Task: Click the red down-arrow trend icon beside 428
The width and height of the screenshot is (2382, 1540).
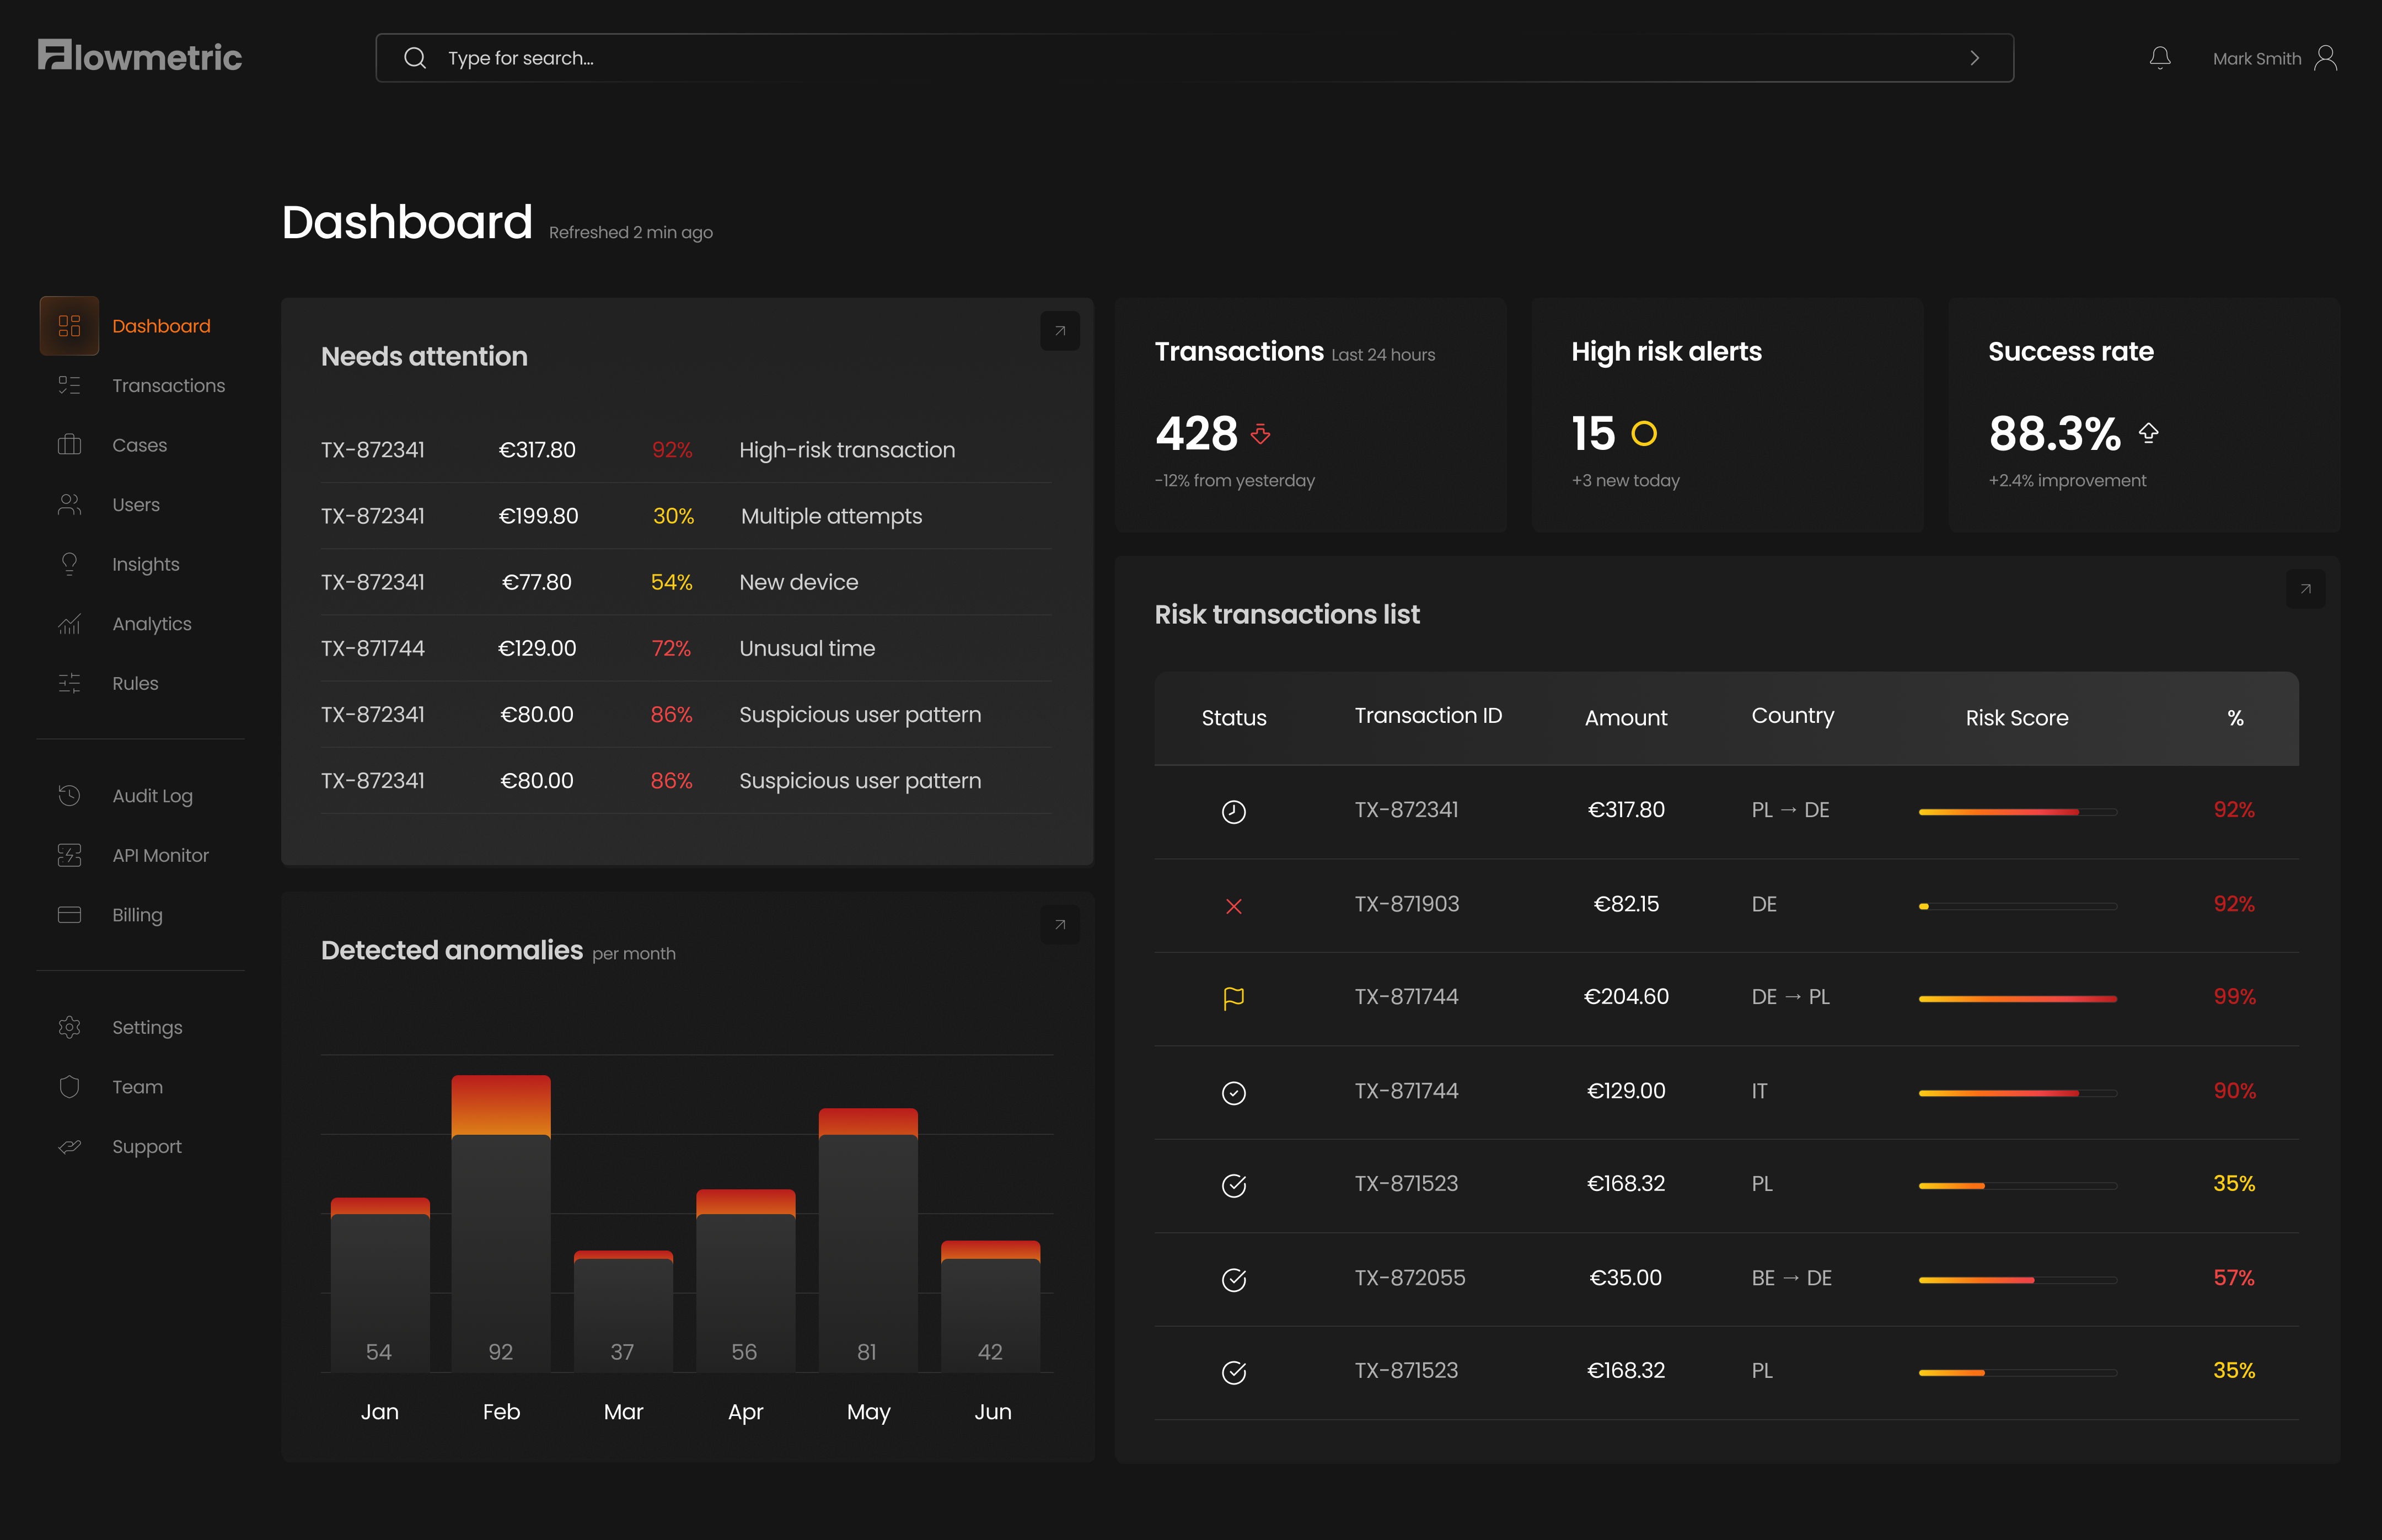Action: pos(1260,434)
